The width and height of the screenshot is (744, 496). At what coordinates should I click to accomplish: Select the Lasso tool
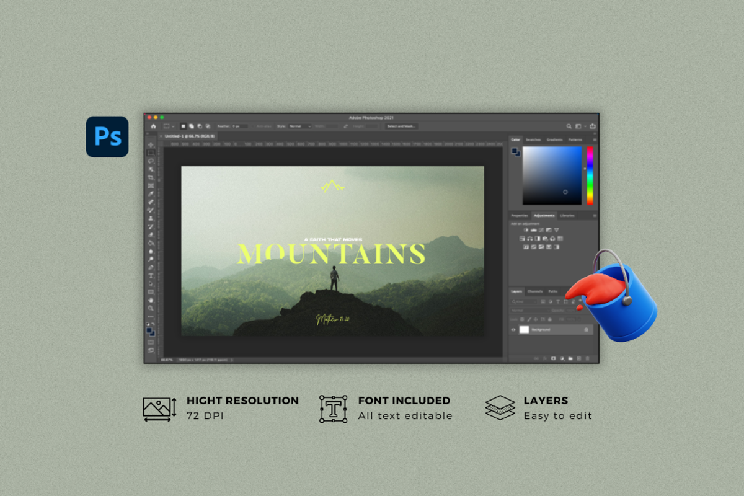[151, 161]
